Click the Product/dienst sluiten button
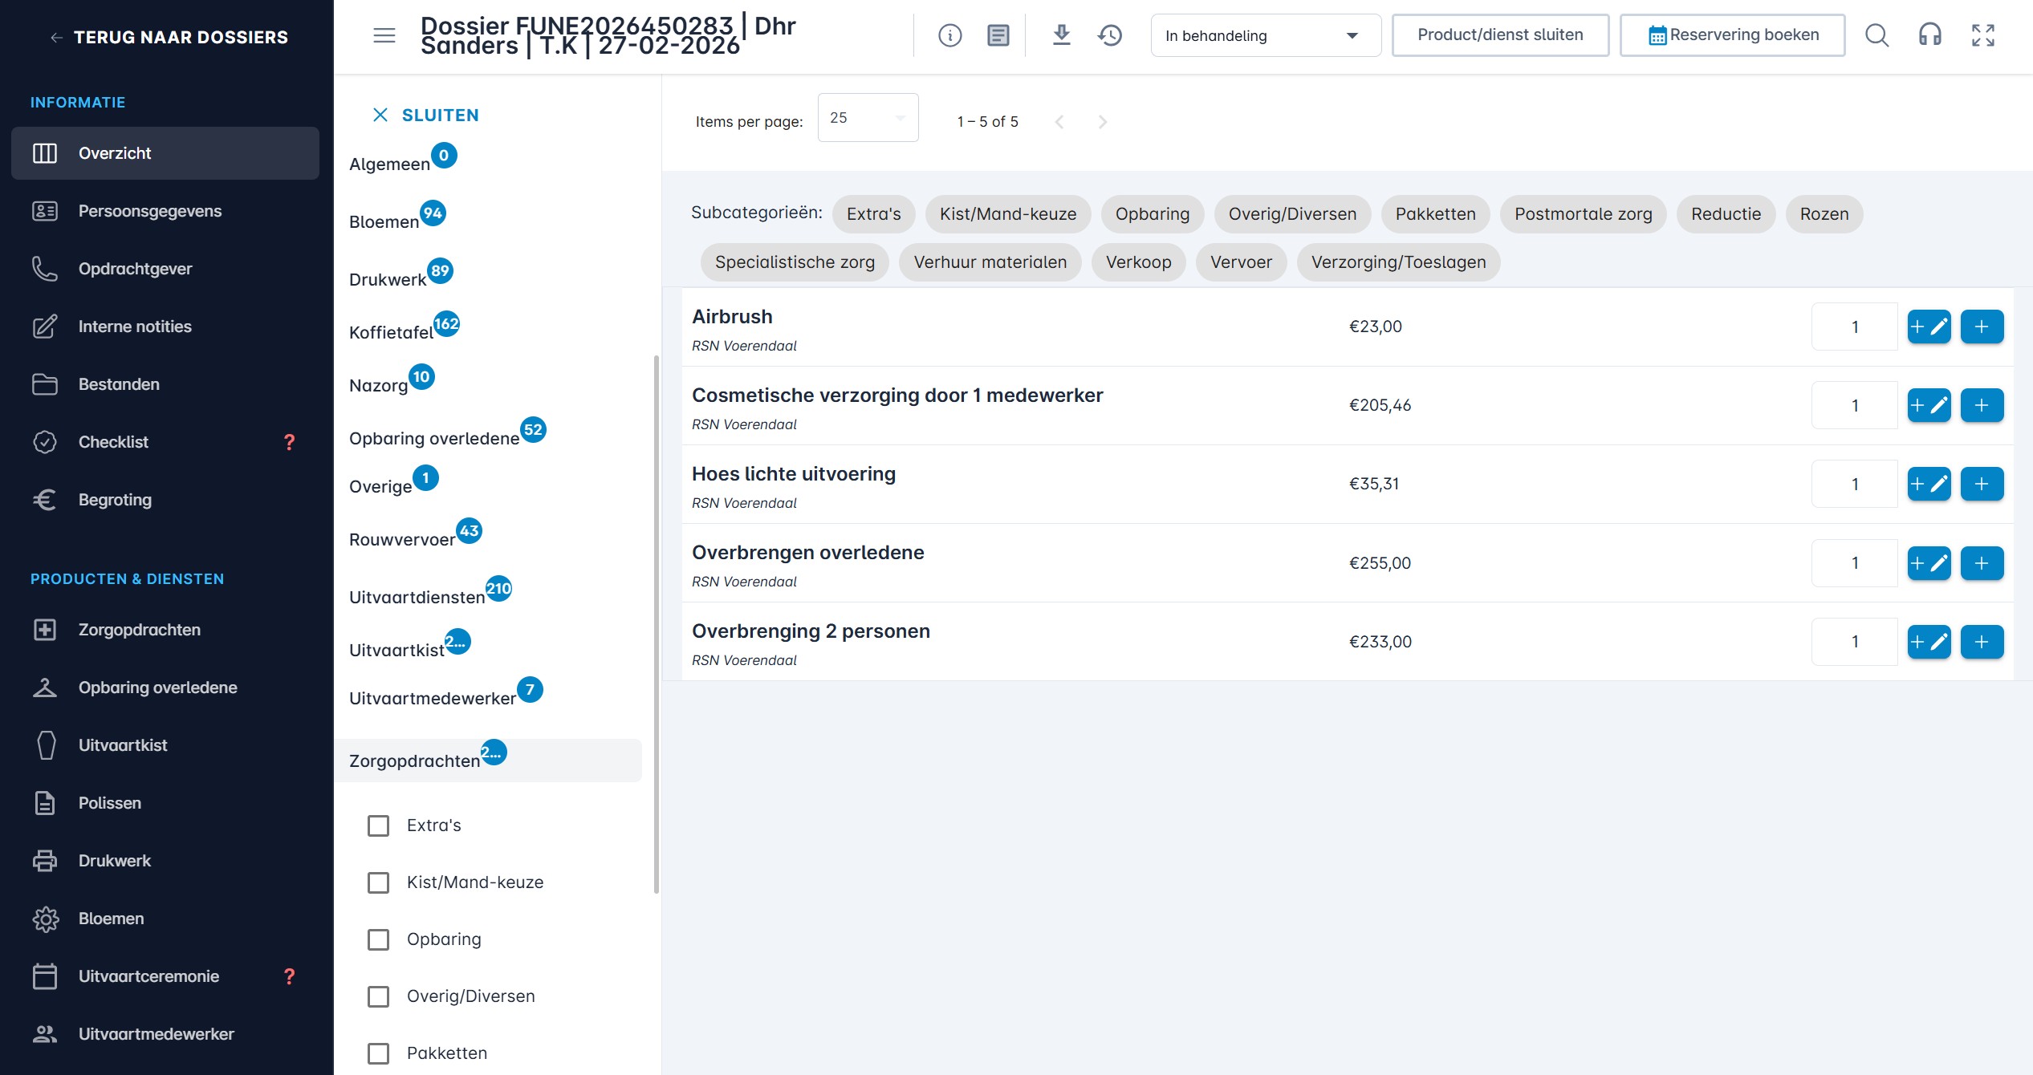Image resolution: width=2033 pixels, height=1075 pixels. (x=1499, y=35)
